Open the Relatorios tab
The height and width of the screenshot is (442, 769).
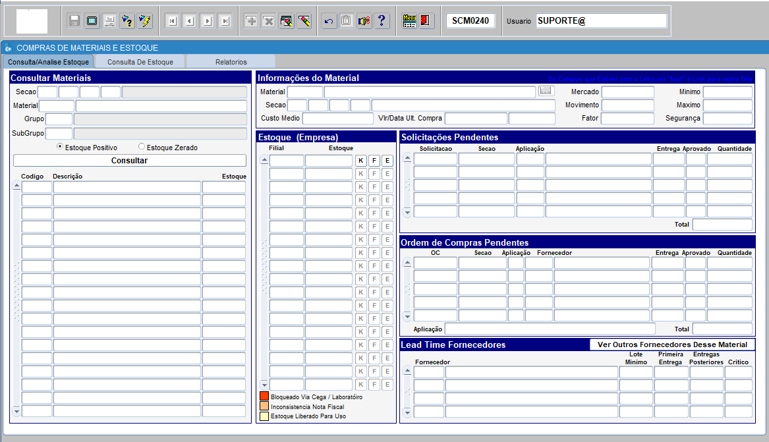[x=231, y=62]
